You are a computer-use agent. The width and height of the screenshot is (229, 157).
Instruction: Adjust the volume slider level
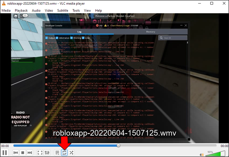point(215,154)
